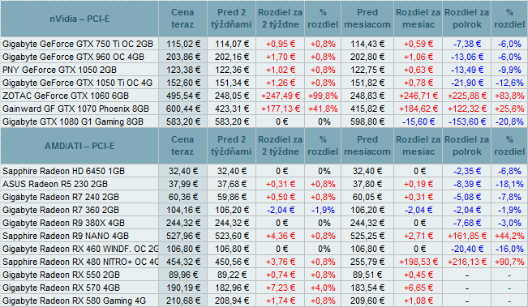Select Sapphire Radeon HD 6450 1GB entry
The height and width of the screenshot is (307, 528).
[63, 171]
